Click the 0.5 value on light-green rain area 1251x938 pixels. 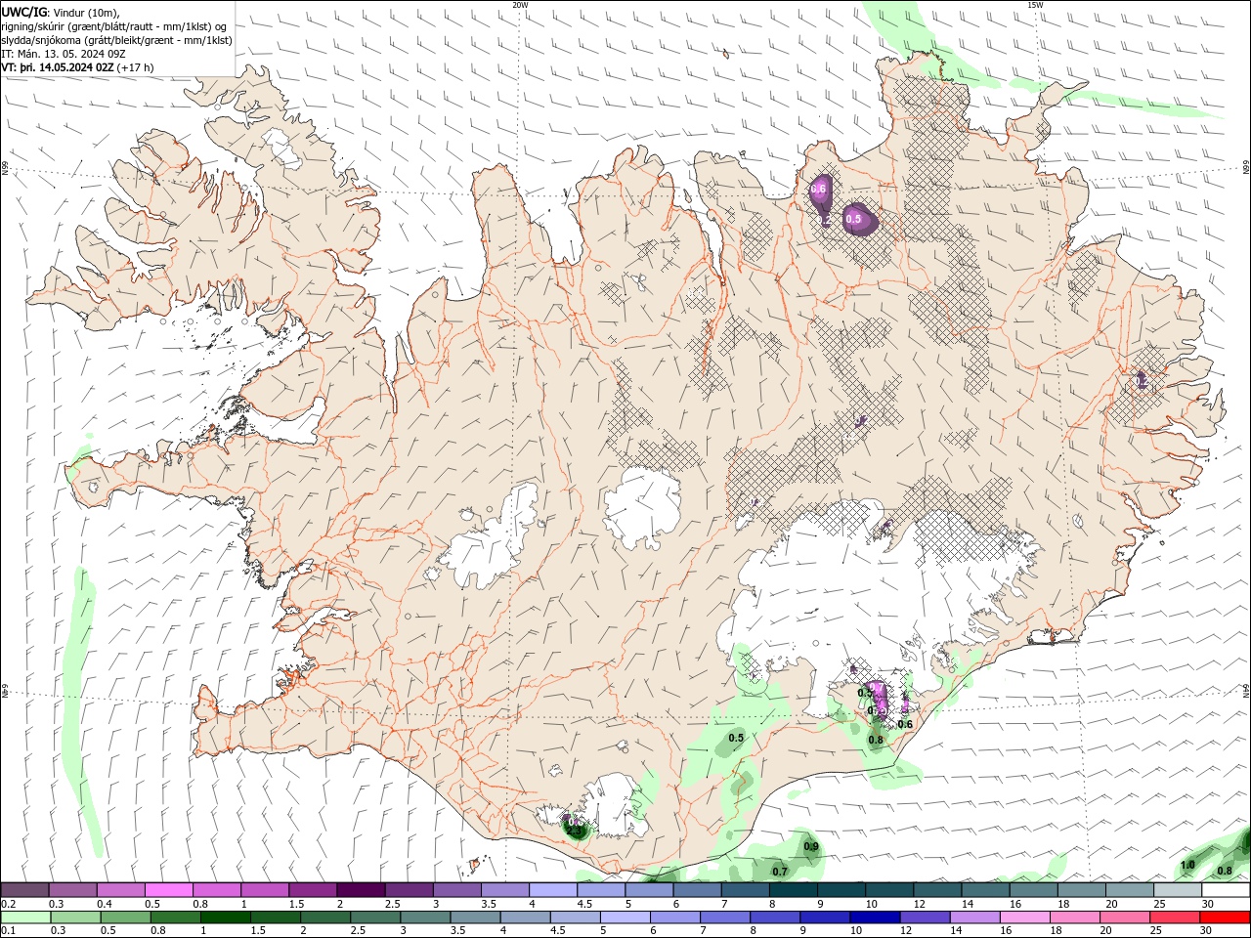(737, 738)
